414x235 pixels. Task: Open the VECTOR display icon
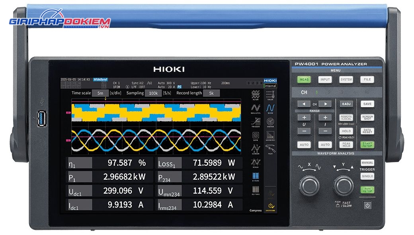pos(270,123)
